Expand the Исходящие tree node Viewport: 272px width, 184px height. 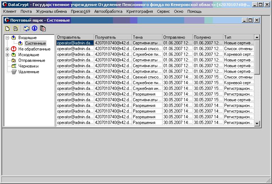[x=7, y=55]
